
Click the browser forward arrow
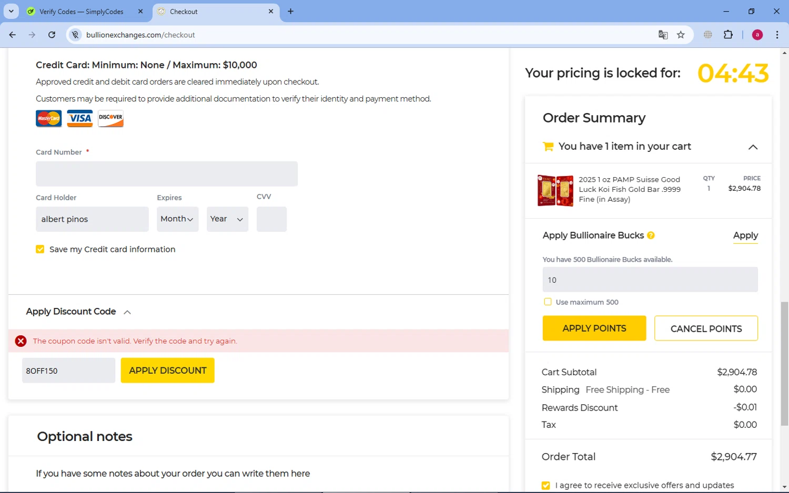click(32, 35)
